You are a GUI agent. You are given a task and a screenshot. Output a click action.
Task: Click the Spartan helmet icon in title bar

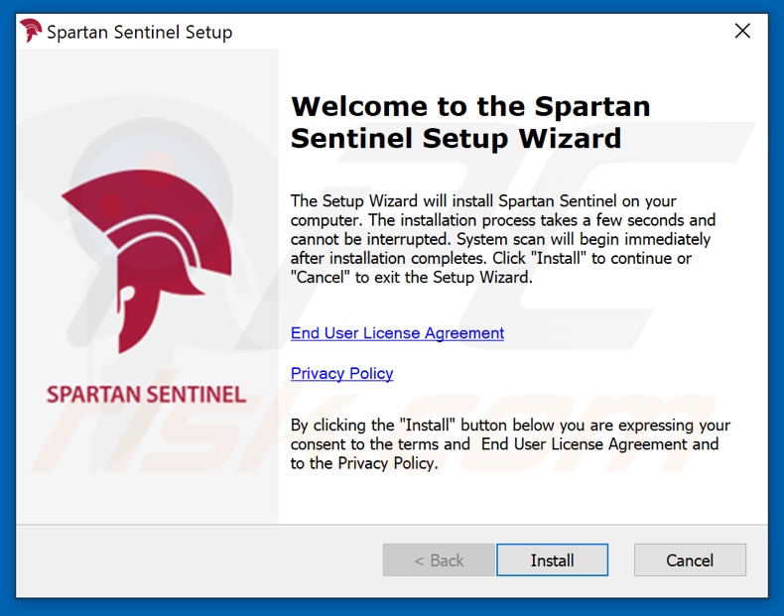31,31
